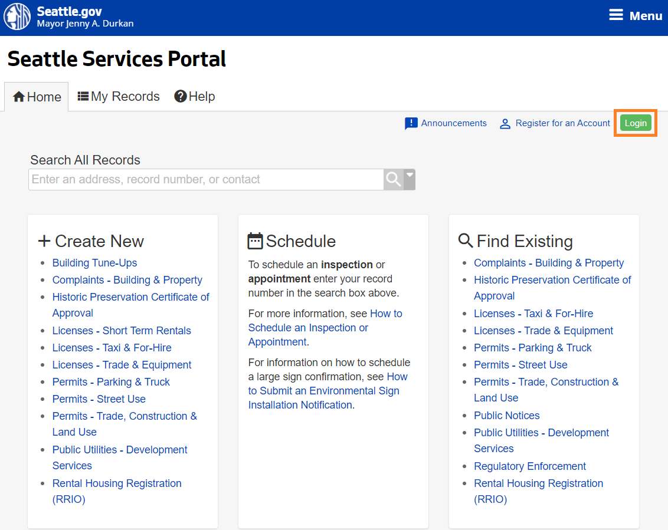Open Public Notices under Find Existing
This screenshot has width=668, height=530.
point(506,416)
